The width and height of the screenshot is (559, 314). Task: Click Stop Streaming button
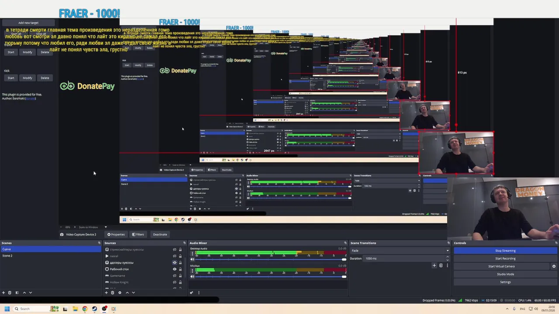coord(505,251)
